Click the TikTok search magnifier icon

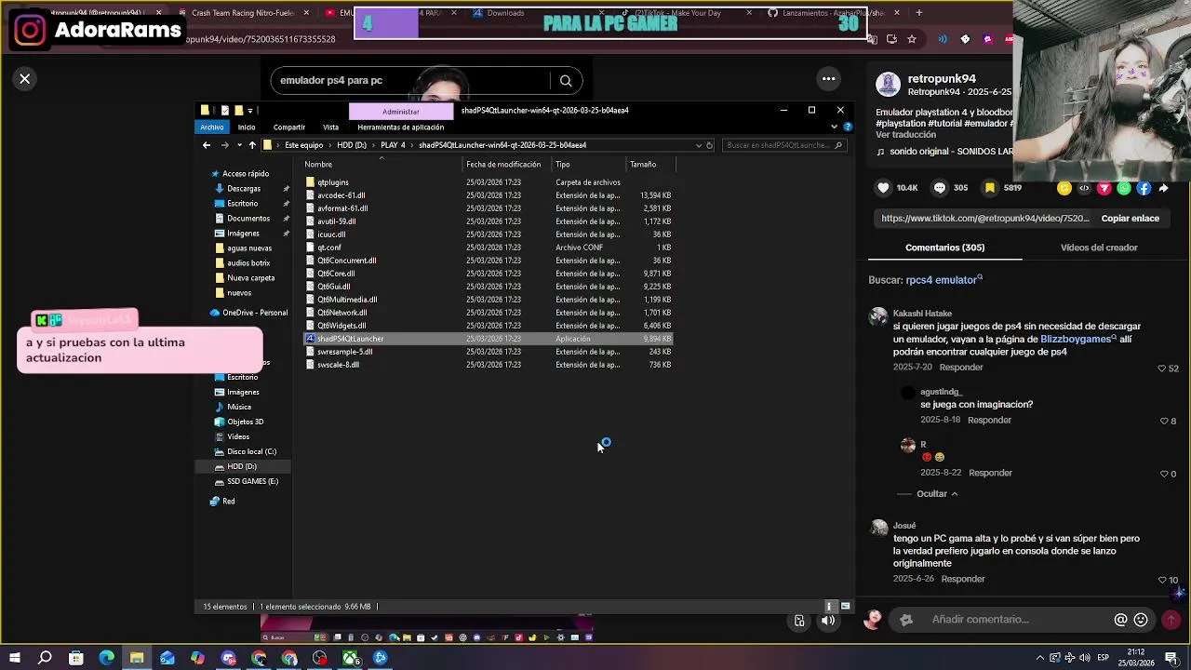[565, 80]
